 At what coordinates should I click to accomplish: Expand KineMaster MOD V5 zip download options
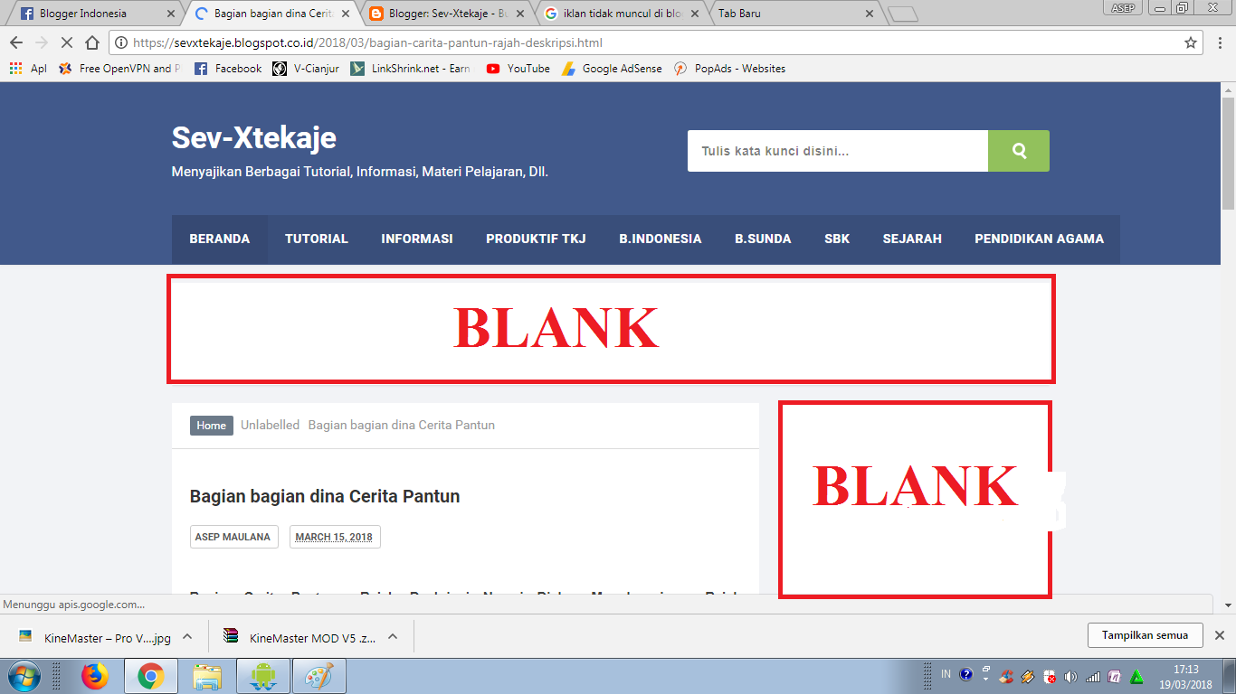(393, 636)
